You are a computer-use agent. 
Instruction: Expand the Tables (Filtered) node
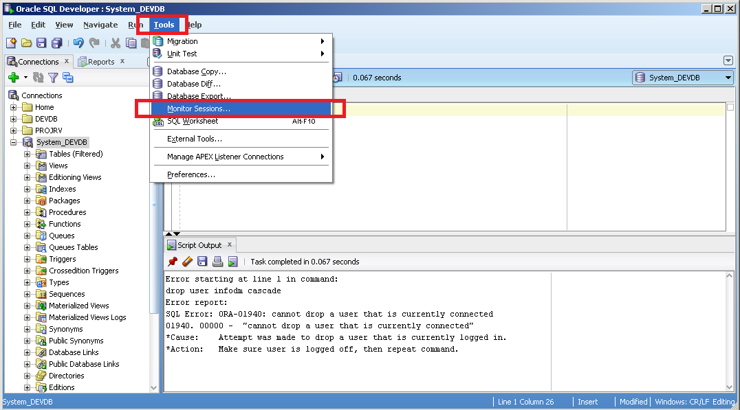[x=27, y=154]
